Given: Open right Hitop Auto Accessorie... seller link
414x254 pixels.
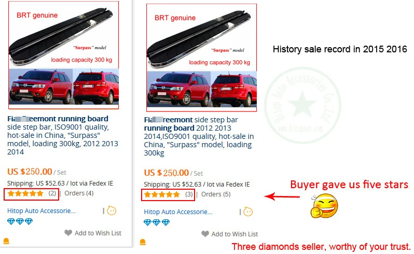Looking at the screenshot, I should [178, 212].
